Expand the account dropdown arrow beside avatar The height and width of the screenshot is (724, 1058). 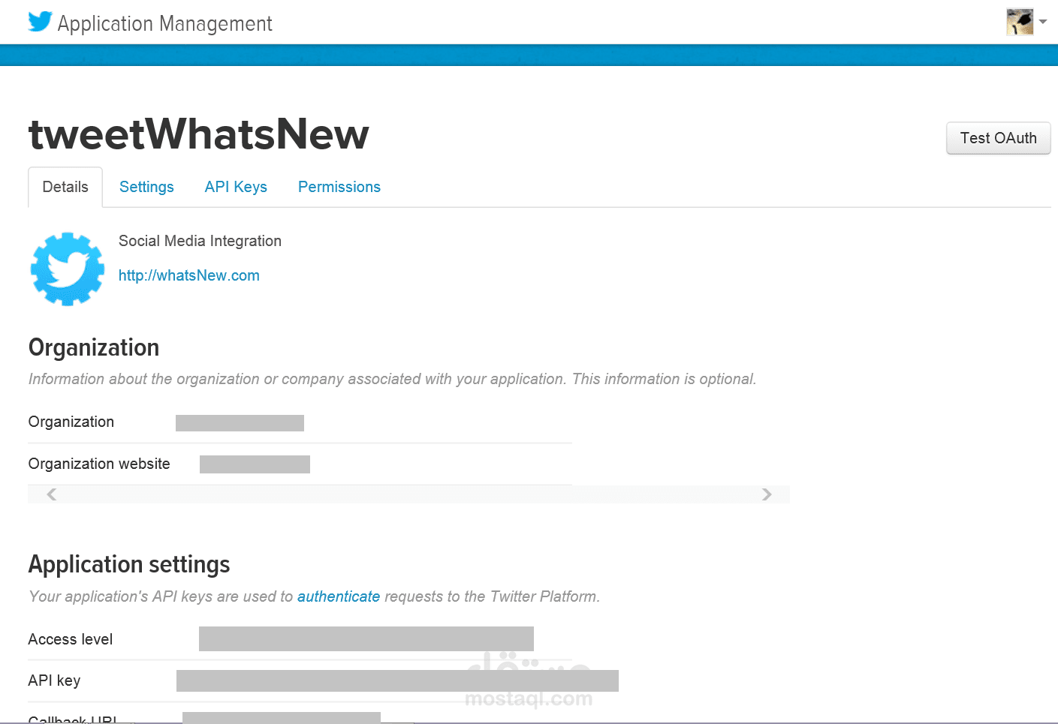[x=1043, y=22]
